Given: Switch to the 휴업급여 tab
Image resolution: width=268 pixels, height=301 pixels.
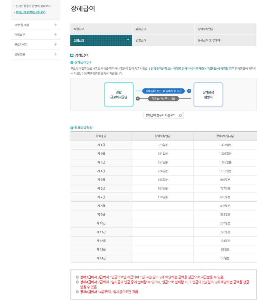Looking at the screenshot, I should click(163, 29).
